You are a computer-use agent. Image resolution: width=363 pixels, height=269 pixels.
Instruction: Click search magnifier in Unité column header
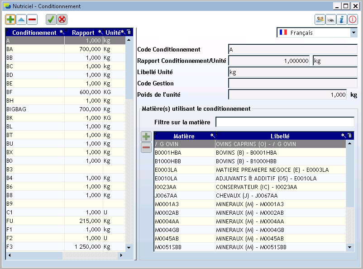[123, 32]
